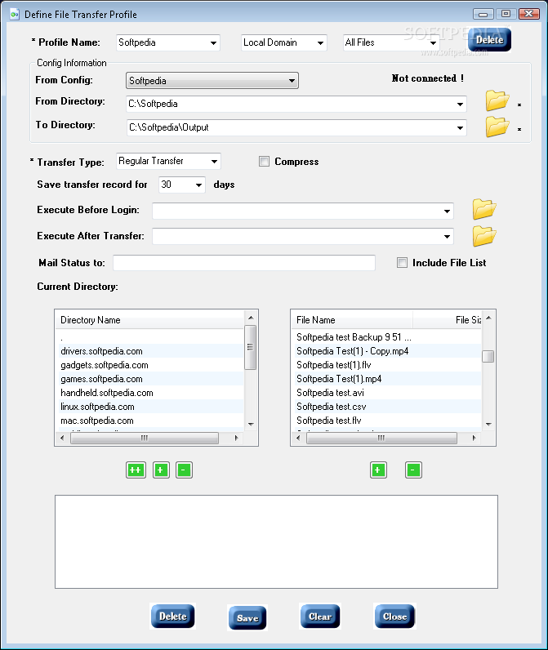548x650 pixels.
Task: Click directory list horizontal scrollbar thumb
Action: 145,438
